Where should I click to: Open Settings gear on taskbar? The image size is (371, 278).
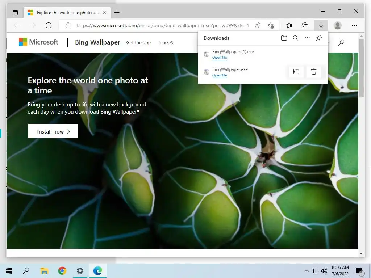(x=80, y=271)
